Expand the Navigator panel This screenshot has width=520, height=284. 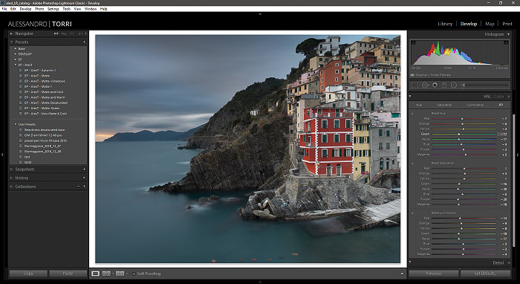coord(11,33)
